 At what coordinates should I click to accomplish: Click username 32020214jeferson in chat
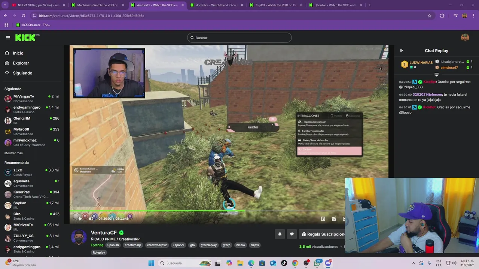pyautogui.click(x=427, y=95)
